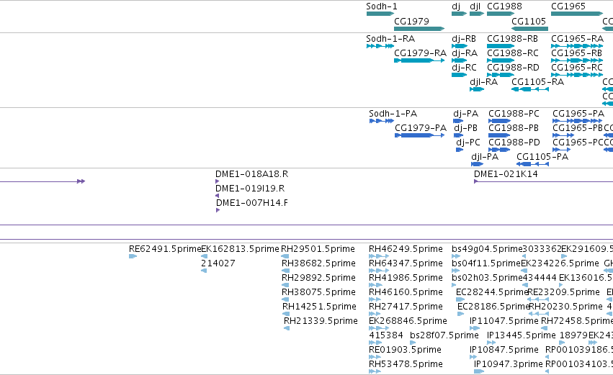The image size is (613, 375).
Task: Select EST EK268846.5prime
Action: [379, 328]
